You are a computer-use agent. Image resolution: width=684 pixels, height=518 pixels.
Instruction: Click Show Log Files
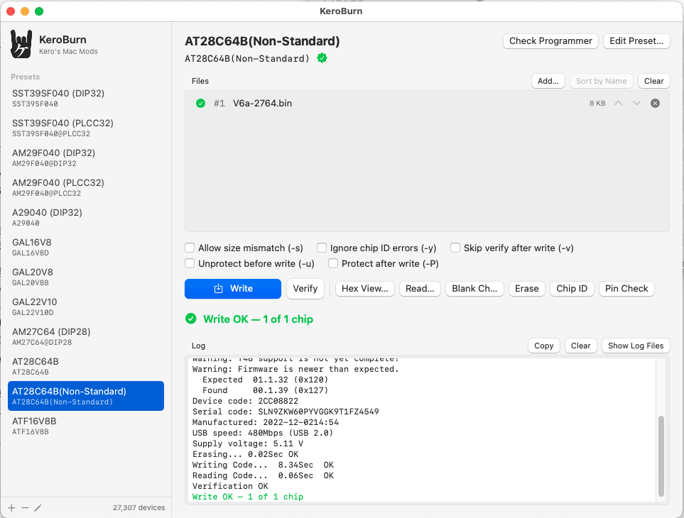coord(636,346)
